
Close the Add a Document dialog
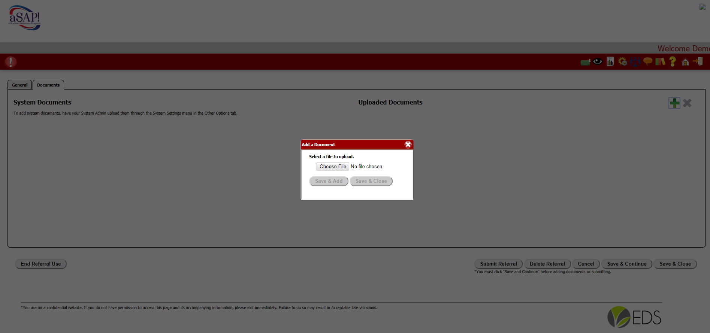(408, 145)
